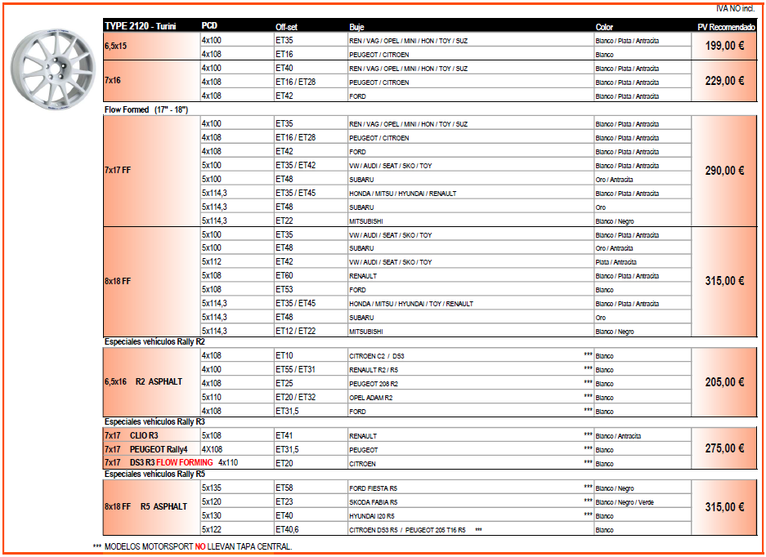Select the TYPE 2120 - Turini header
766x557 pixels.
click(140, 26)
